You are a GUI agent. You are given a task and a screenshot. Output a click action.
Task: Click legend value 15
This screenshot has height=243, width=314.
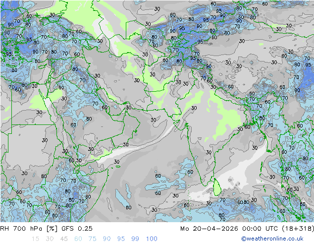[x=35, y=239]
